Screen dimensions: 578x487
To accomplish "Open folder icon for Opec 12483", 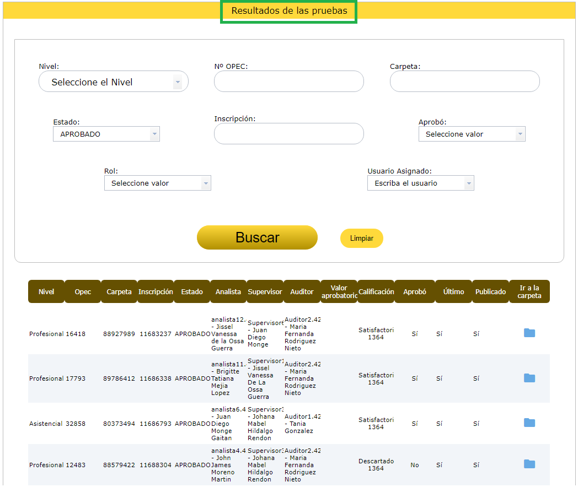I will click(529, 464).
